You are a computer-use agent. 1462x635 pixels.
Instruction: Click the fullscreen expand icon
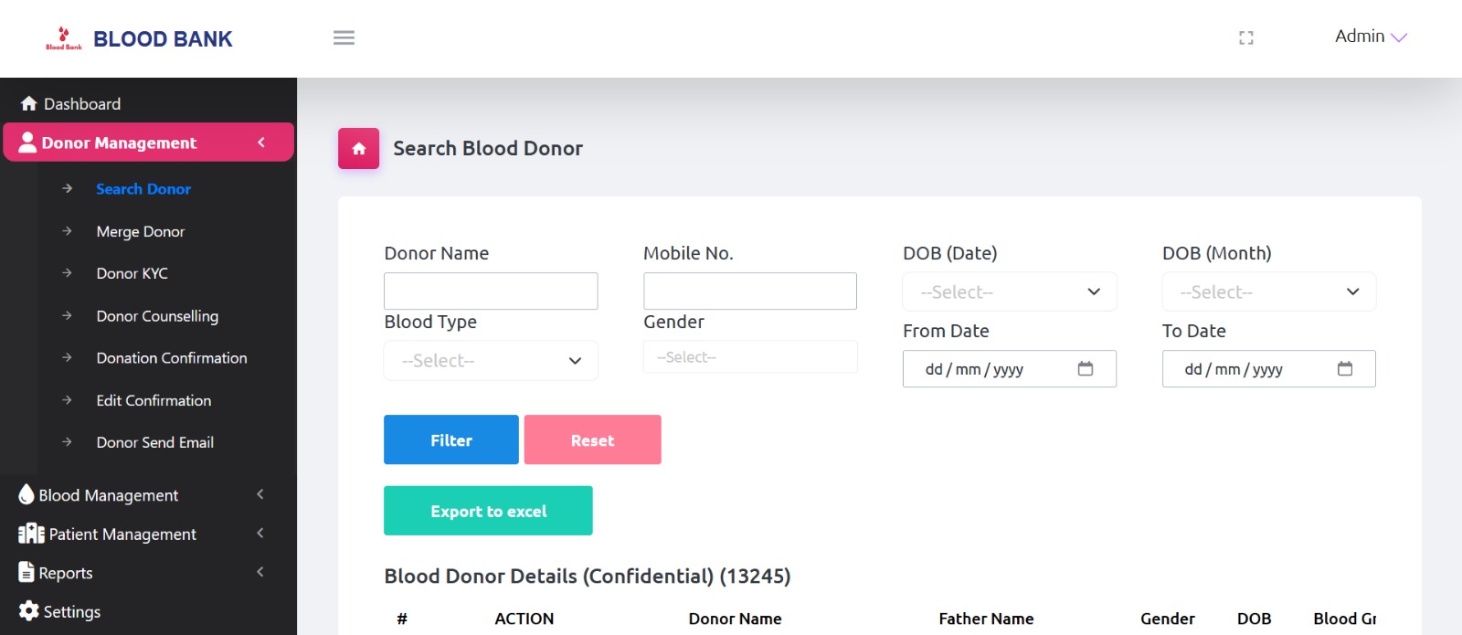tap(1246, 37)
